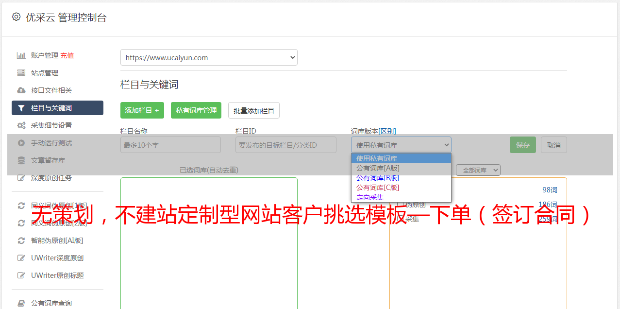The image size is (620, 309).
Task: Tick the 伪原创 checkbox in the library list
Action: [400, 205]
